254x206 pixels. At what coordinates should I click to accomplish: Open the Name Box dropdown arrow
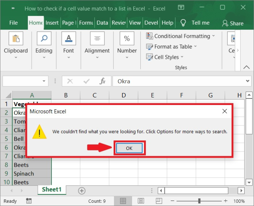[x=44, y=81]
